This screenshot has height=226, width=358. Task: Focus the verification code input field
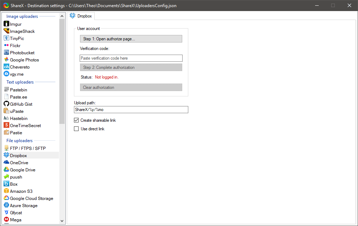click(x=131, y=58)
